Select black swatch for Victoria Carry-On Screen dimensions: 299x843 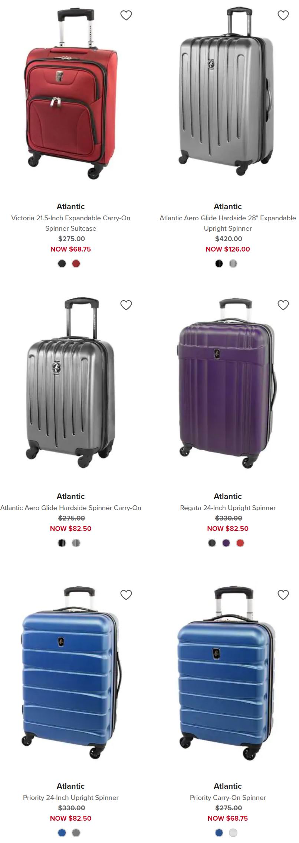(62, 264)
